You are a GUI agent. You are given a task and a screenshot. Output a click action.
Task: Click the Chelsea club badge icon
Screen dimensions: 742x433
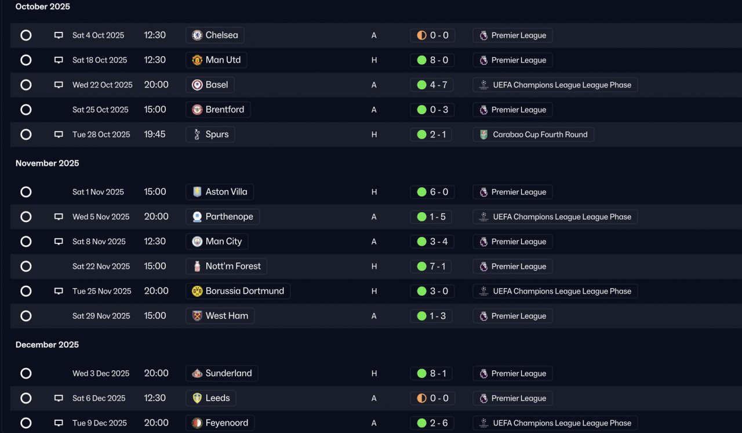(x=197, y=35)
